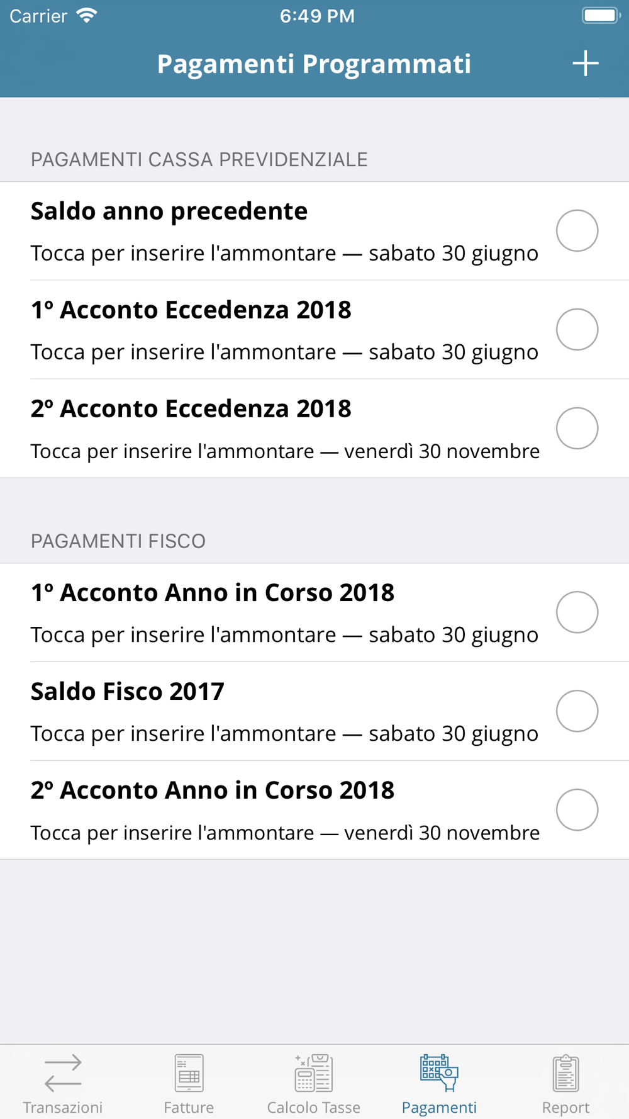629x1119 pixels.
Task: Enter amount for 2º Acconto Eccedenza 2018
Action: pos(283,451)
